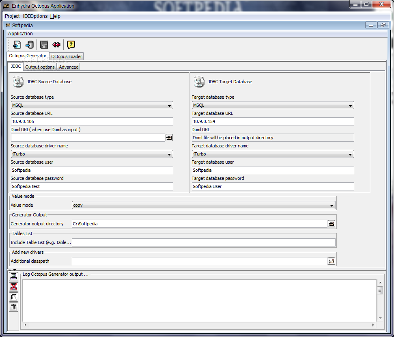
Task: Click "Log Octopus Generator output ..." label
Action: click(x=56, y=274)
